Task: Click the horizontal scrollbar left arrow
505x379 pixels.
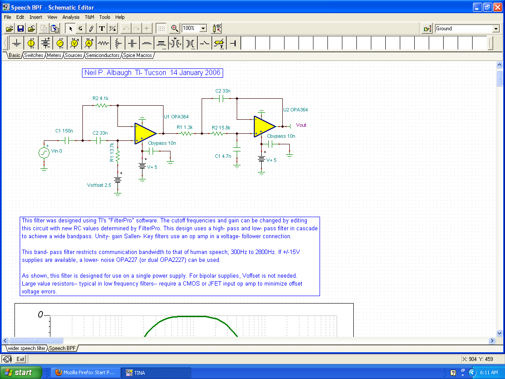Action: (x=5, y=340)
